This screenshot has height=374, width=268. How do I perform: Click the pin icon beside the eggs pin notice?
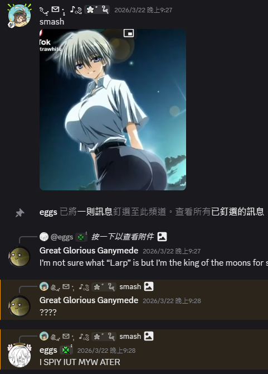20,213
